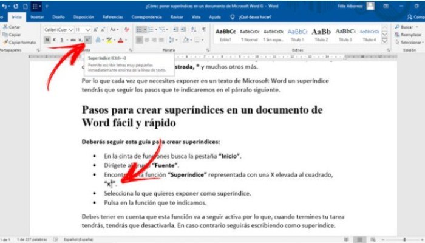Adjust the zoom slider in status bar
Image resolution: width=425 pixels, height=243 pixels.
pos(404,239)
